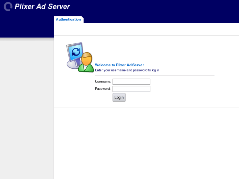This screenshot has height=179, width=239.
Task: Click the "Password:" label
Action: point(103,89)
